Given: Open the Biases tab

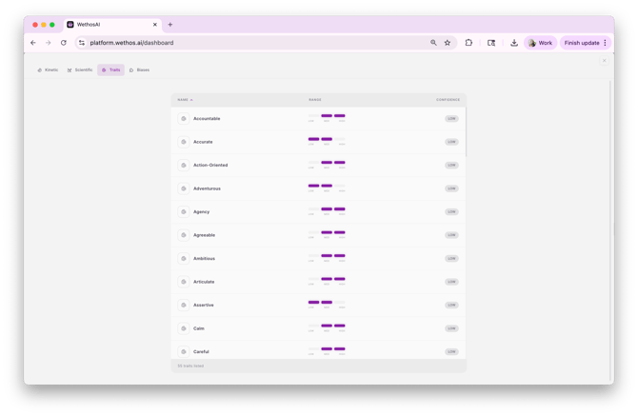Looking at the screenshot, I should (x=139, y=69).
